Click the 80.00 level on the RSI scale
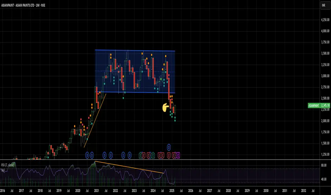Screen dimensions: 331x195 click(324, 165)
